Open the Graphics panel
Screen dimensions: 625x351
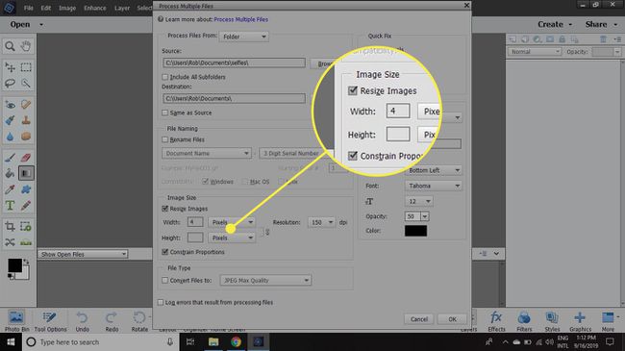pyautogui.click(x=580, y=321)
